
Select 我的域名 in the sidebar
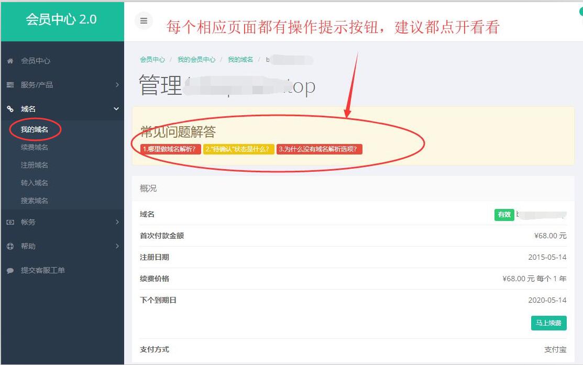click(x=34, y=129)
